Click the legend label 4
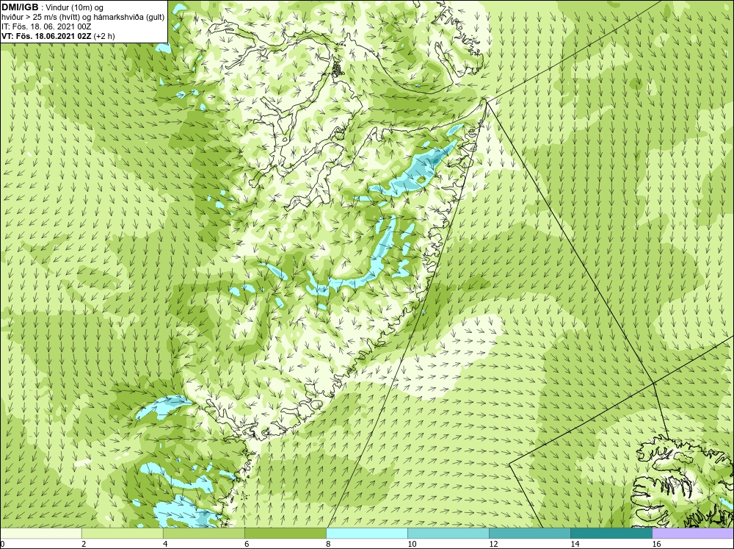734x549 pixels. (x=165, y=544)
